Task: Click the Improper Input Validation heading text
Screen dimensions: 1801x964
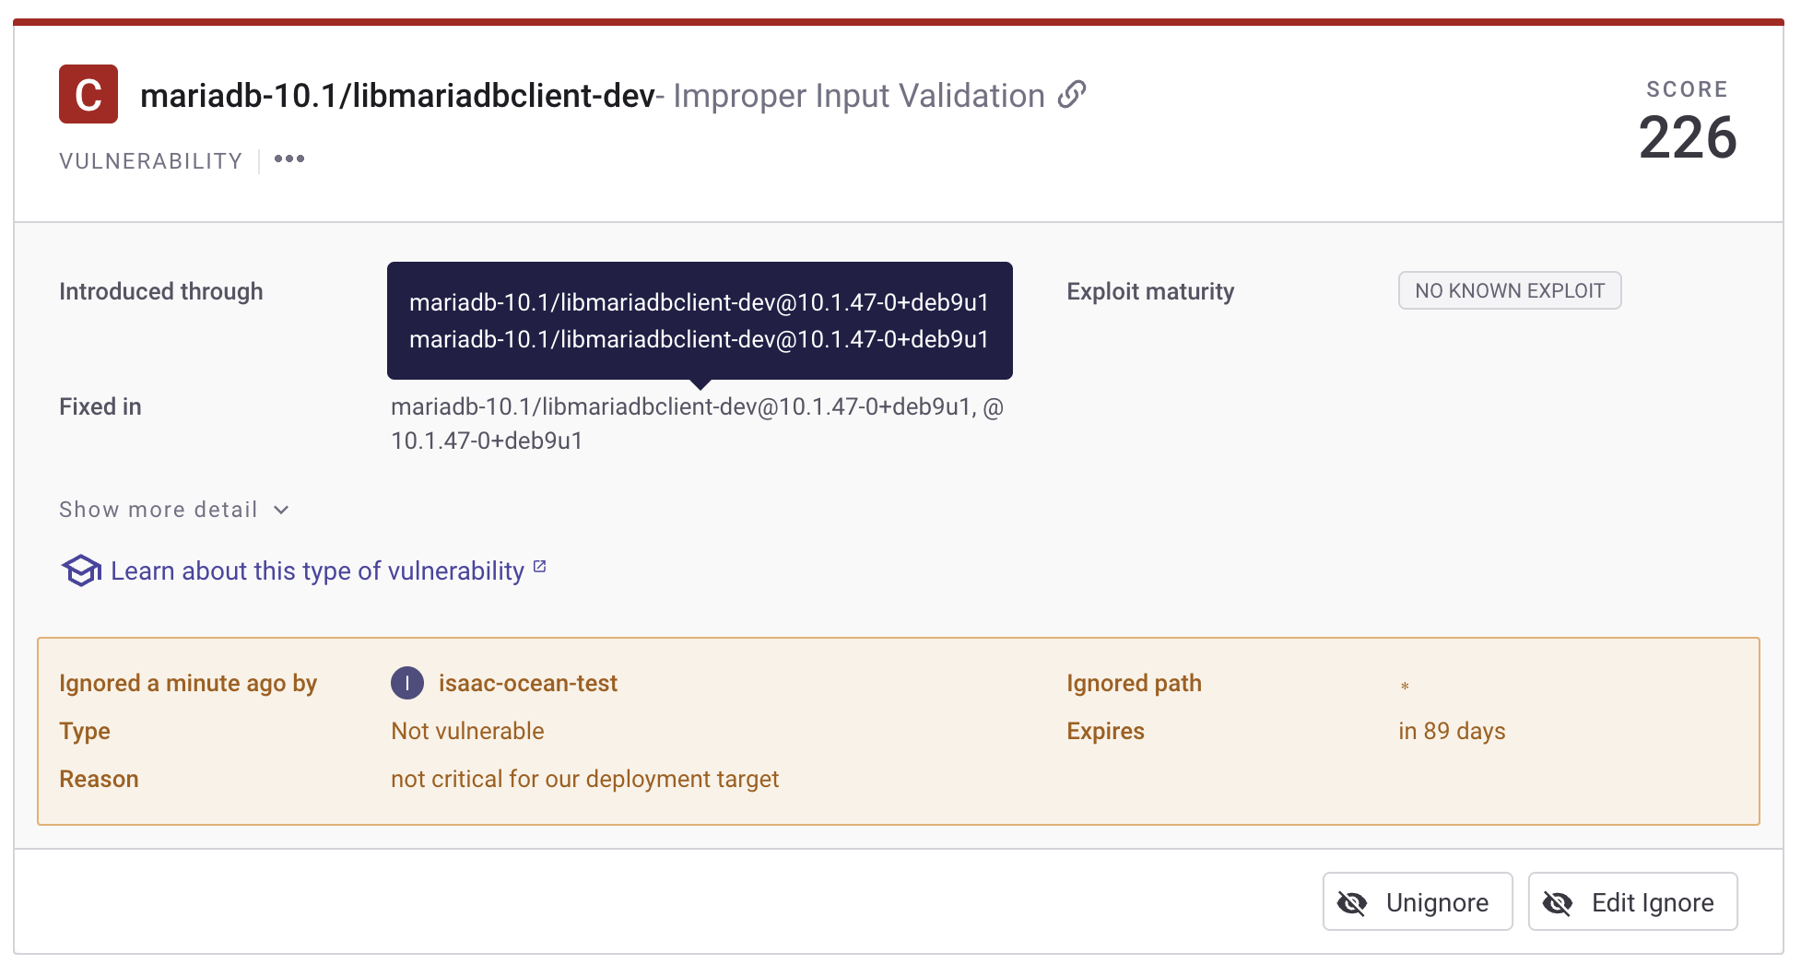Action: (x=858, y=95)
